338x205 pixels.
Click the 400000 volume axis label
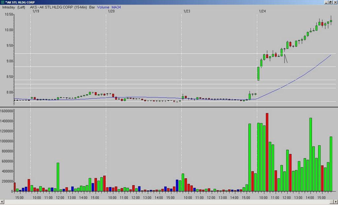pos(8,171)
